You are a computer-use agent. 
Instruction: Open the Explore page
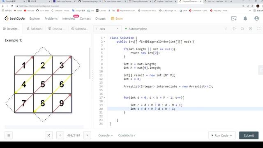(x=35, y=18)
